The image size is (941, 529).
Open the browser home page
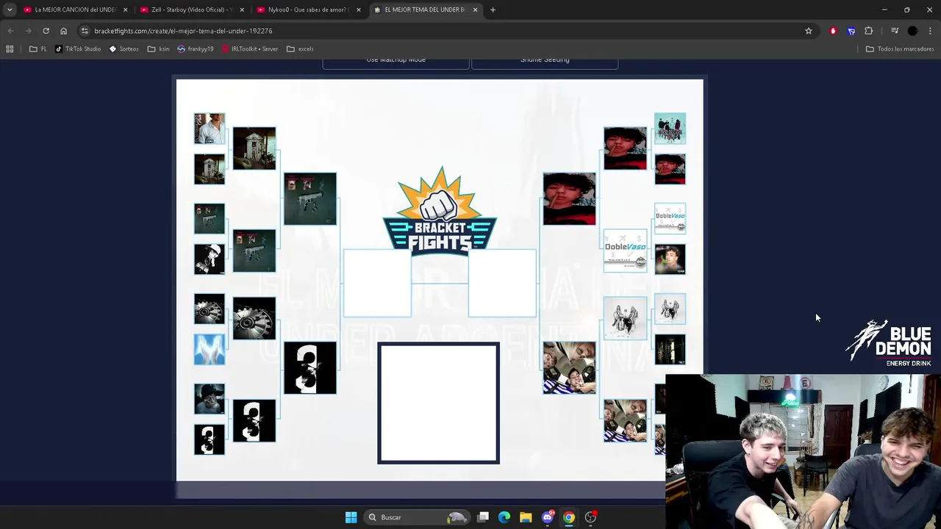click(x=63, y=31)
